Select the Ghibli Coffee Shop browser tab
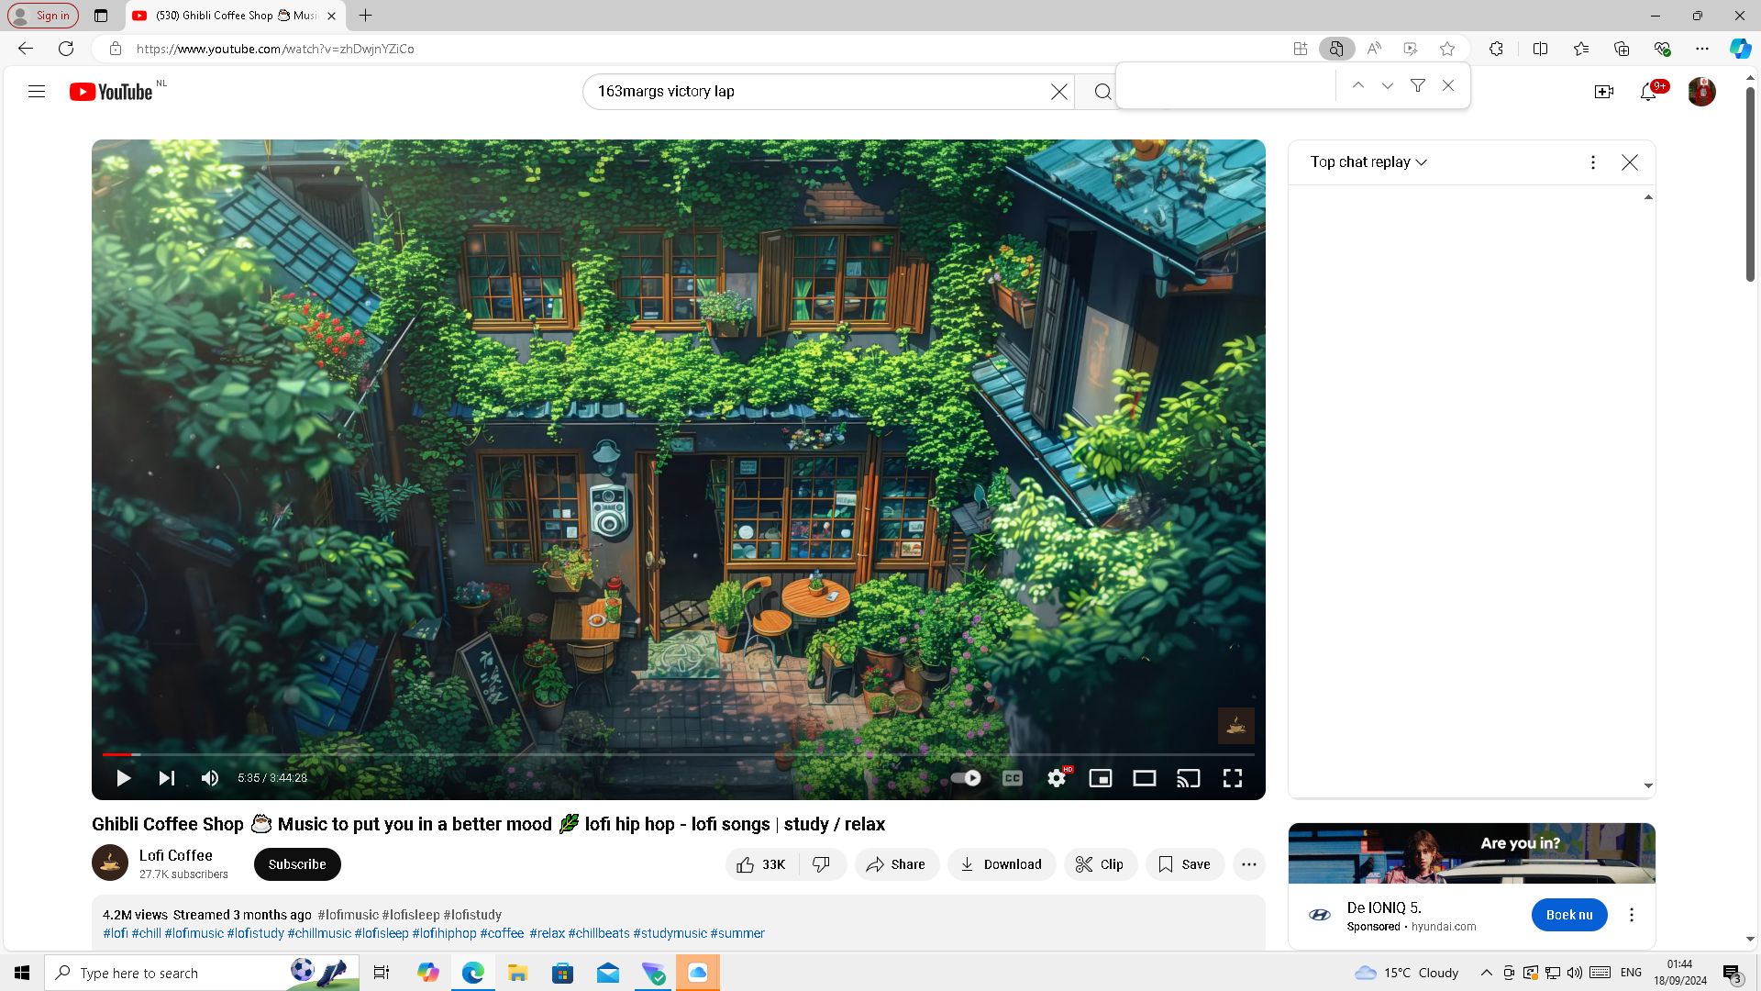 pyautogui.click(x=234, y=16)
